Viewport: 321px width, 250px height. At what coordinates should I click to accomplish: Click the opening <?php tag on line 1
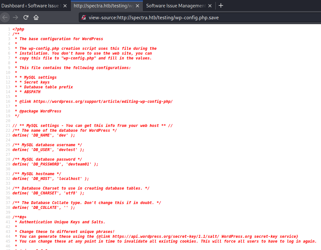point(18,29)
